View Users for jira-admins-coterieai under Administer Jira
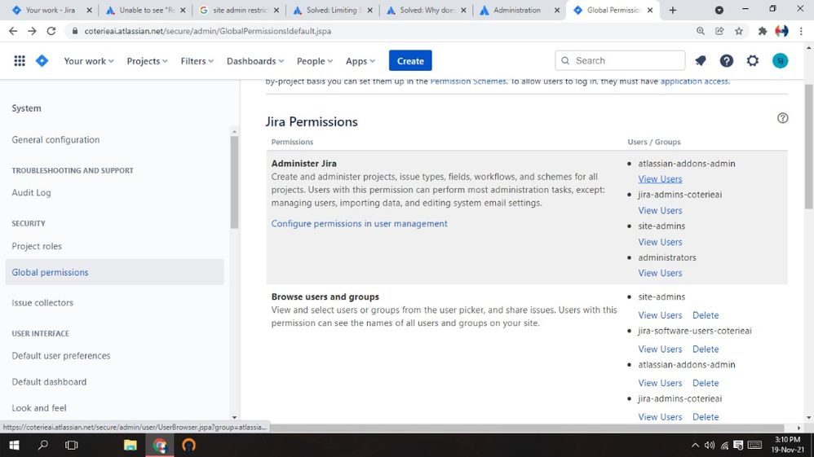This screenshot has height=457, width=814. 660,211
